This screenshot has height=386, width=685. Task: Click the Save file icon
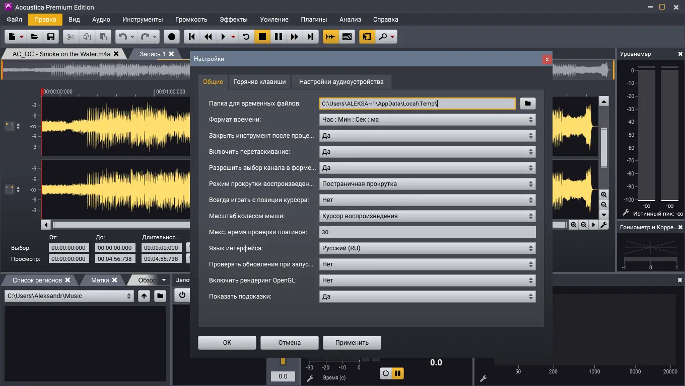tap(50, 37)
